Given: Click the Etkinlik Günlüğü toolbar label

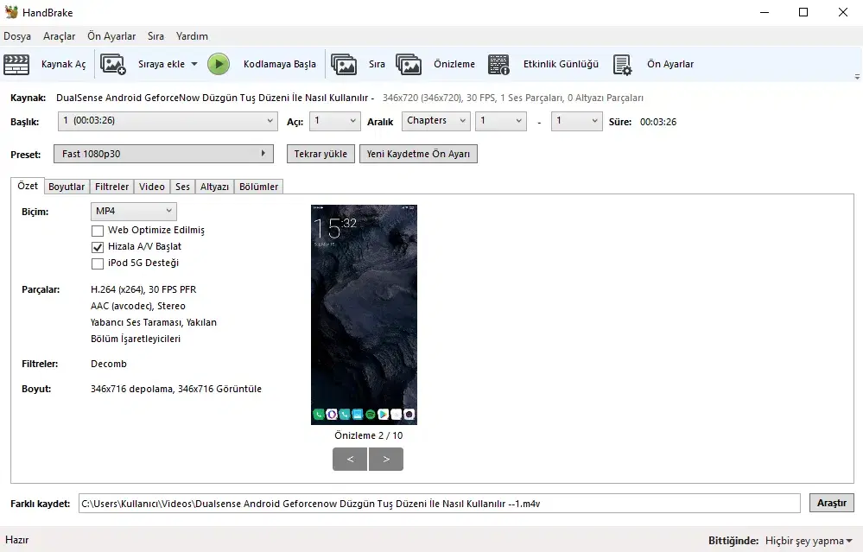Looking at the screenshot, I should [561, 65].
